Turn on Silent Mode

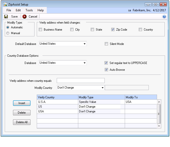106,44
